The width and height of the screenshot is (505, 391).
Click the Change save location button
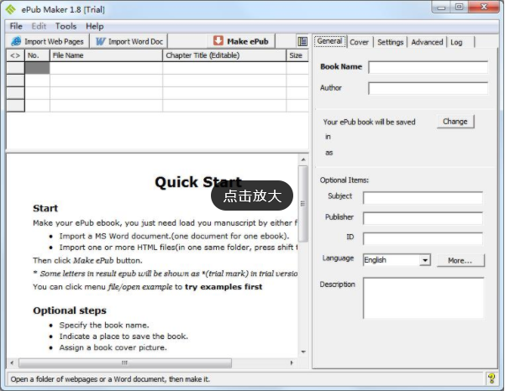[455, 122]
